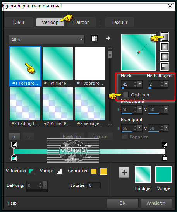Switch to the Patroon tab

82,22
